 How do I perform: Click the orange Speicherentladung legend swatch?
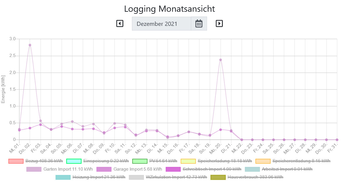point(263,161)
